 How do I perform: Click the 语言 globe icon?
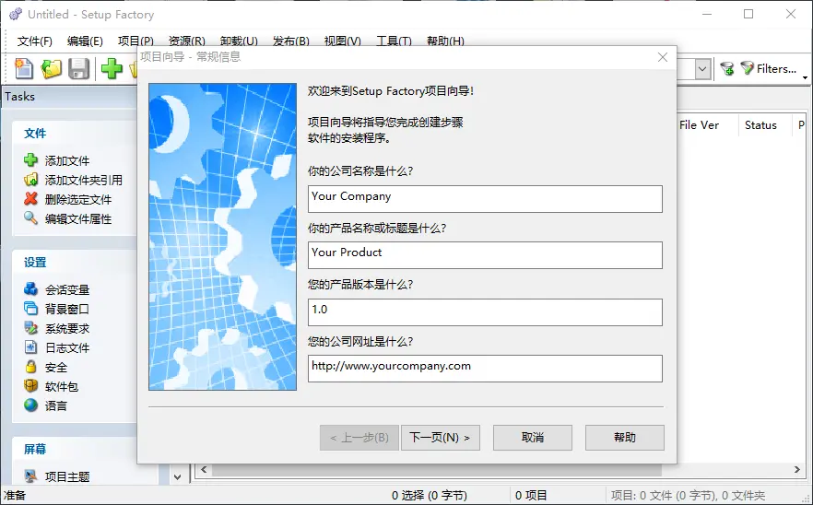(x=30, y=405)
